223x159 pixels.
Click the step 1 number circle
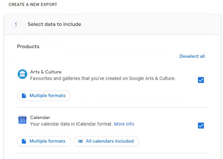[16, 24]
